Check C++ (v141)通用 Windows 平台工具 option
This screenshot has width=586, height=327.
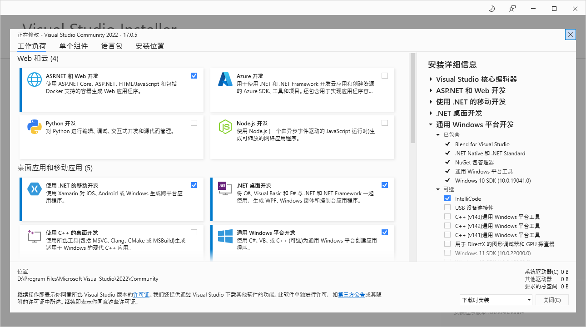click(447, 235)
